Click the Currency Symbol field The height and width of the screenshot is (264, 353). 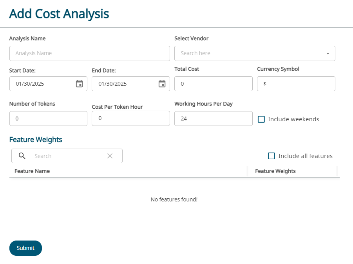296,84
